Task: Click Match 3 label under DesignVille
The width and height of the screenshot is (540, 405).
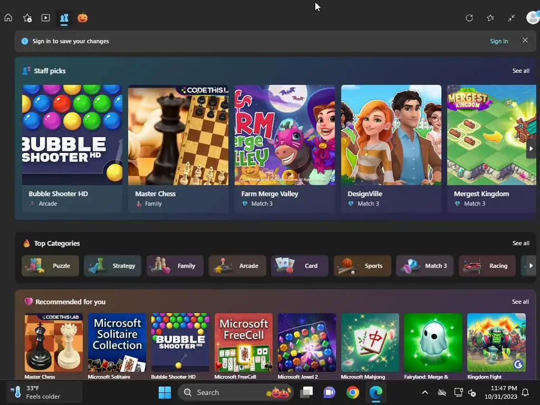Action: pyautogui.click(x=368, y=204)
